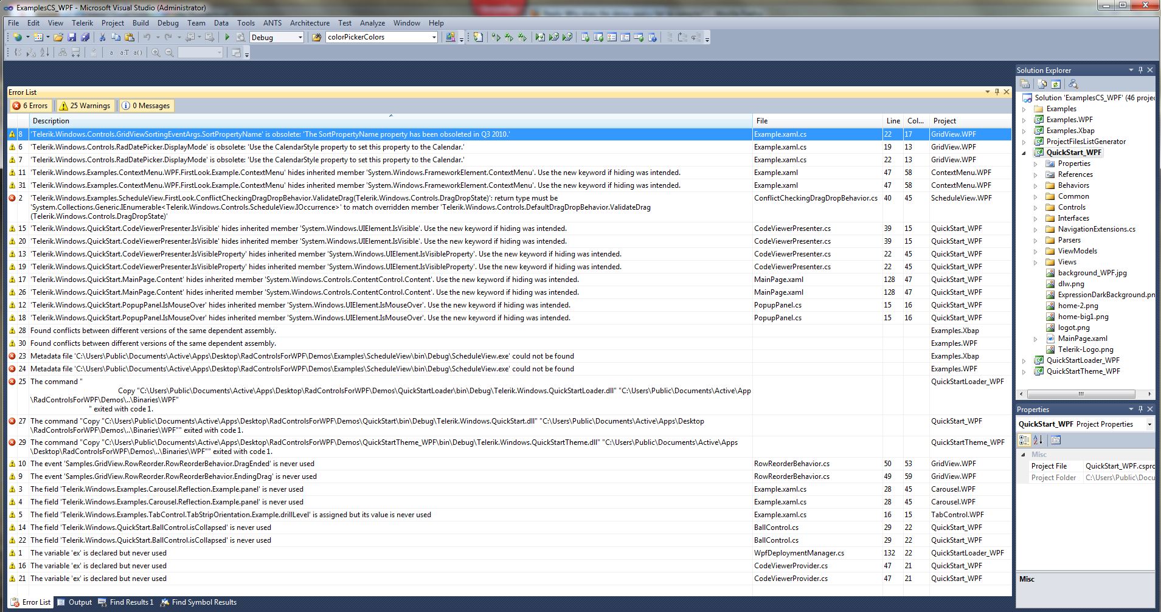
Task: Select MainPage.xaml in Solution Explorer
Action: click(1083, 339)
